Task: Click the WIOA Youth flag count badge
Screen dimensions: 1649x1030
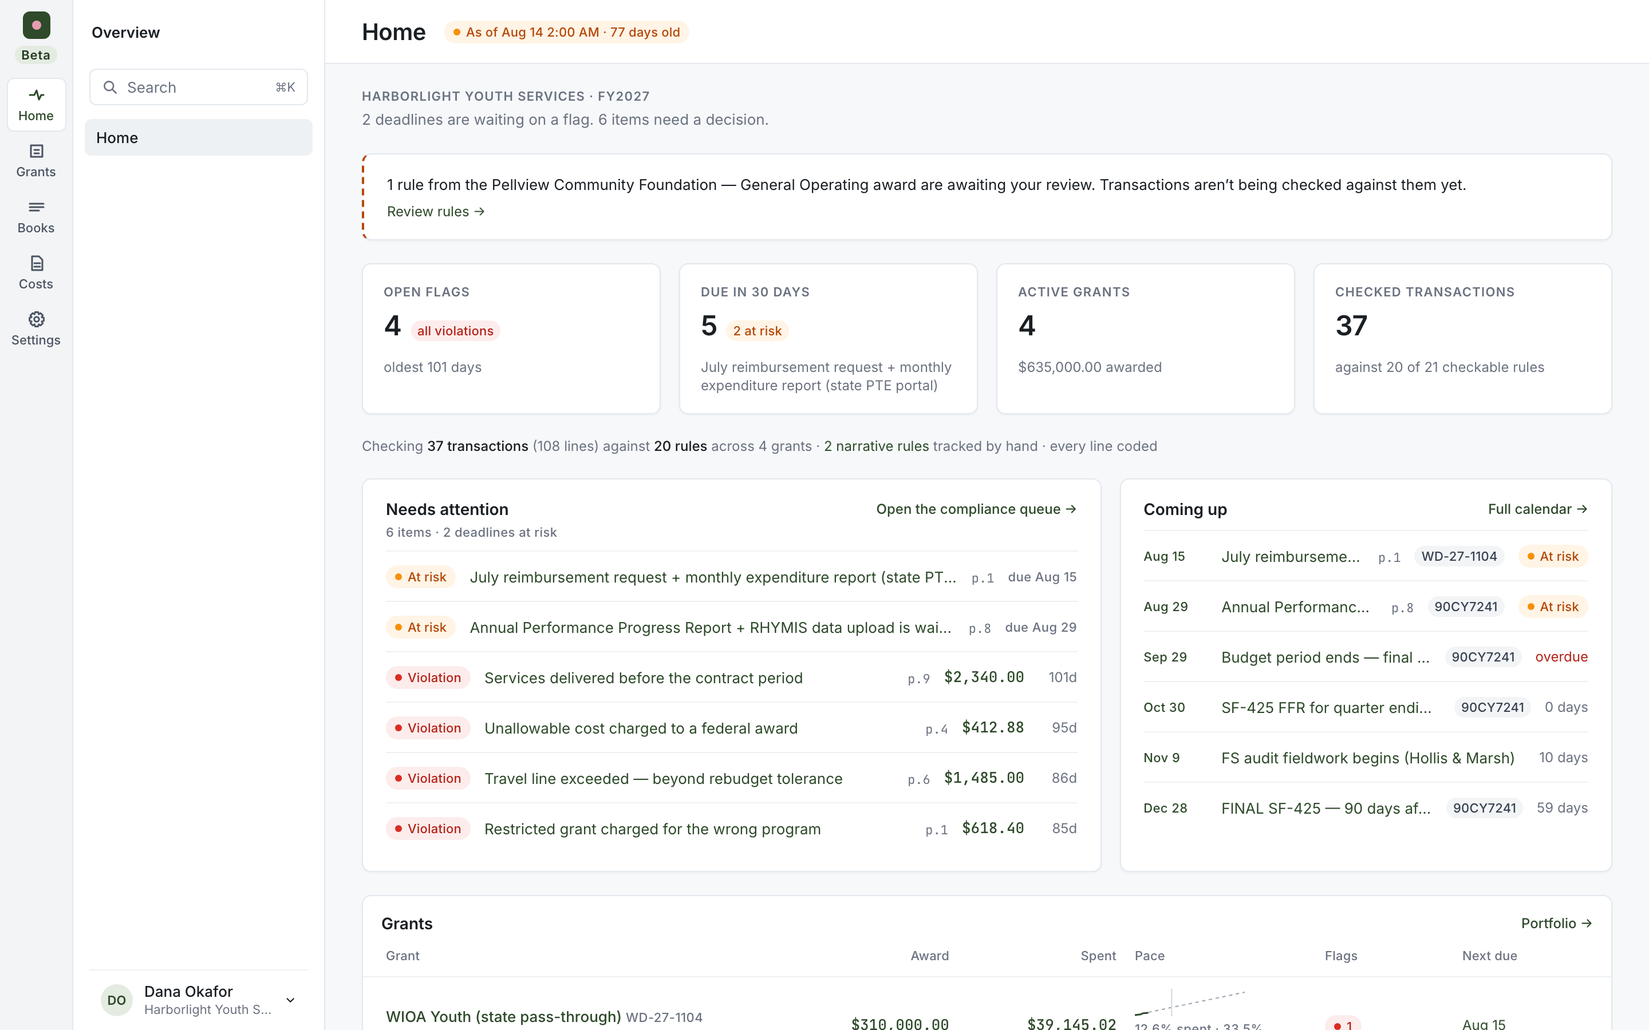Action: [x=1342, y=1023]
